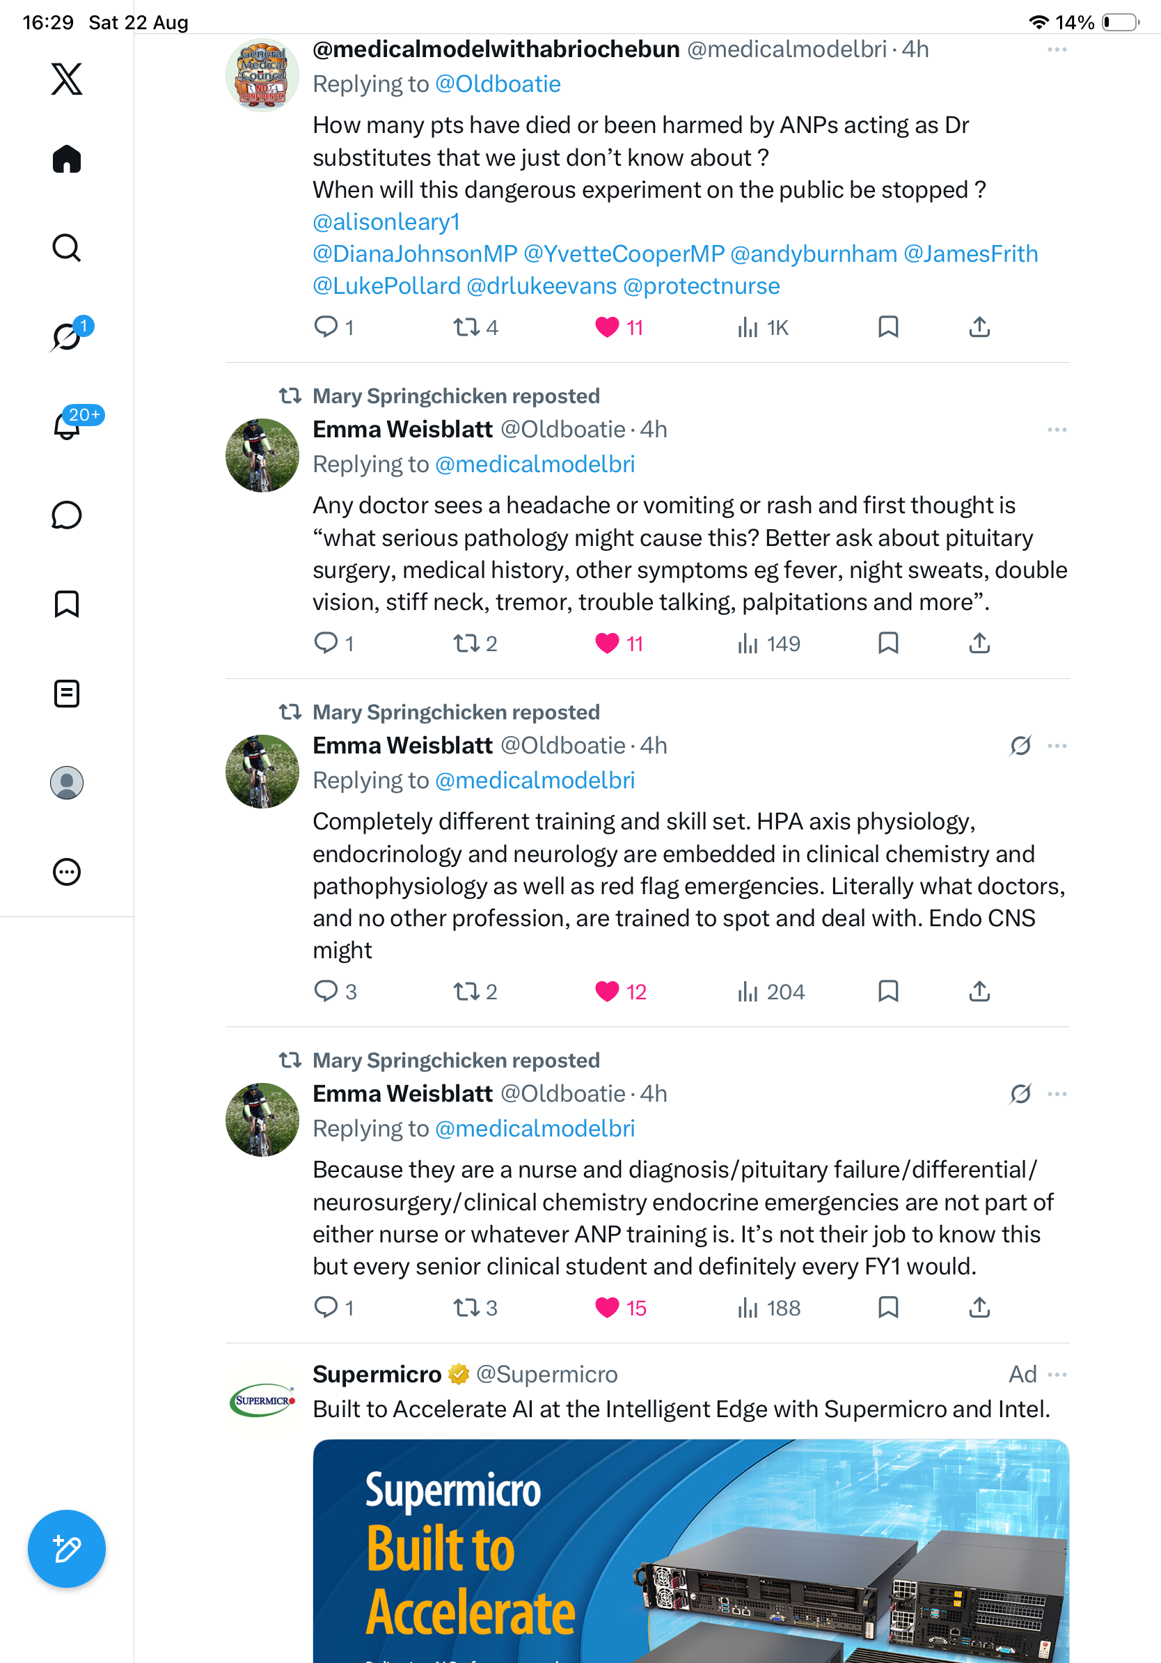Open Messages chat bubble in the sidebar

67,515
